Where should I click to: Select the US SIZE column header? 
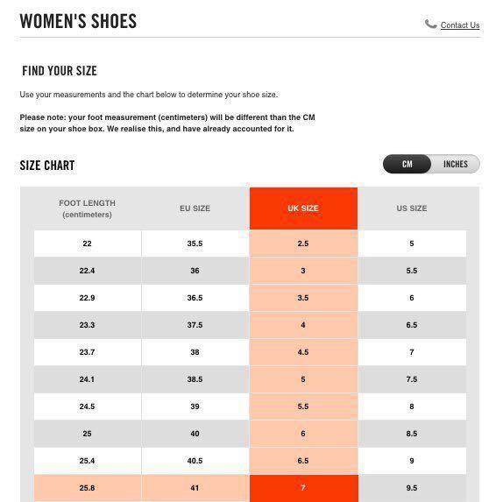tap(412, 209)
